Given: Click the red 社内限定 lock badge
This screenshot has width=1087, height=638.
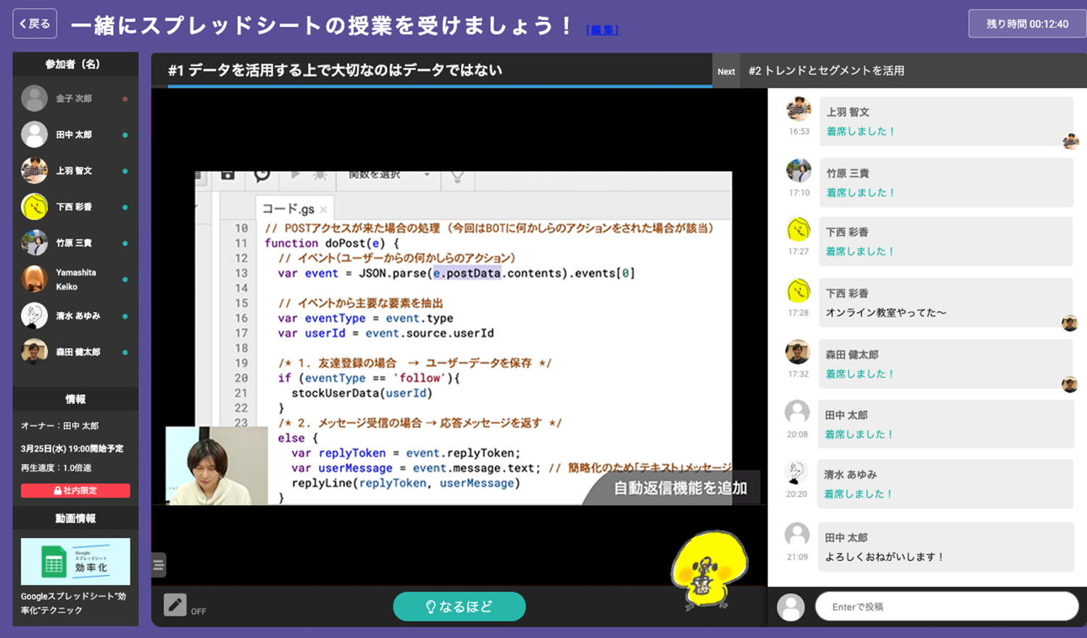Looking at the screenshot, I should point(75,490).
